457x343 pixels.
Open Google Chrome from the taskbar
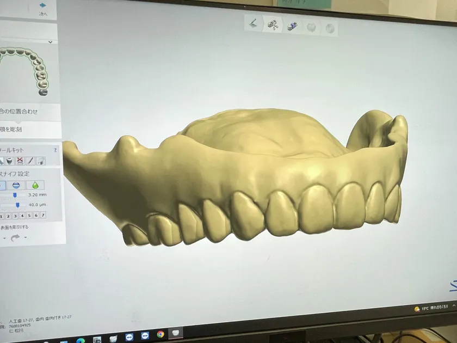click(x=160, y=334)
